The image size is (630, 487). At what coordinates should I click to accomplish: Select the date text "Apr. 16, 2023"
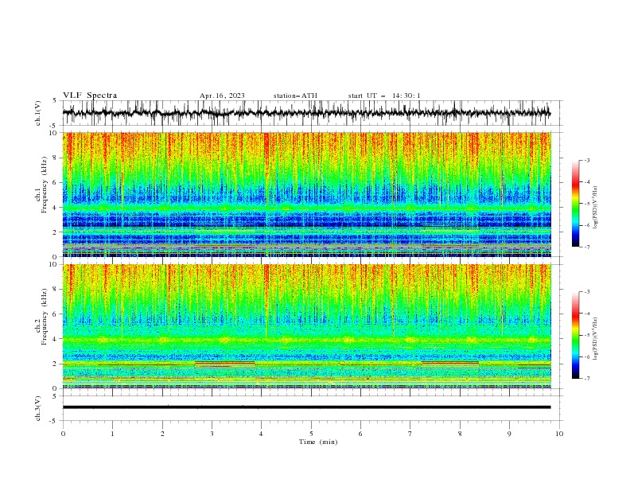tap(222, 95)
